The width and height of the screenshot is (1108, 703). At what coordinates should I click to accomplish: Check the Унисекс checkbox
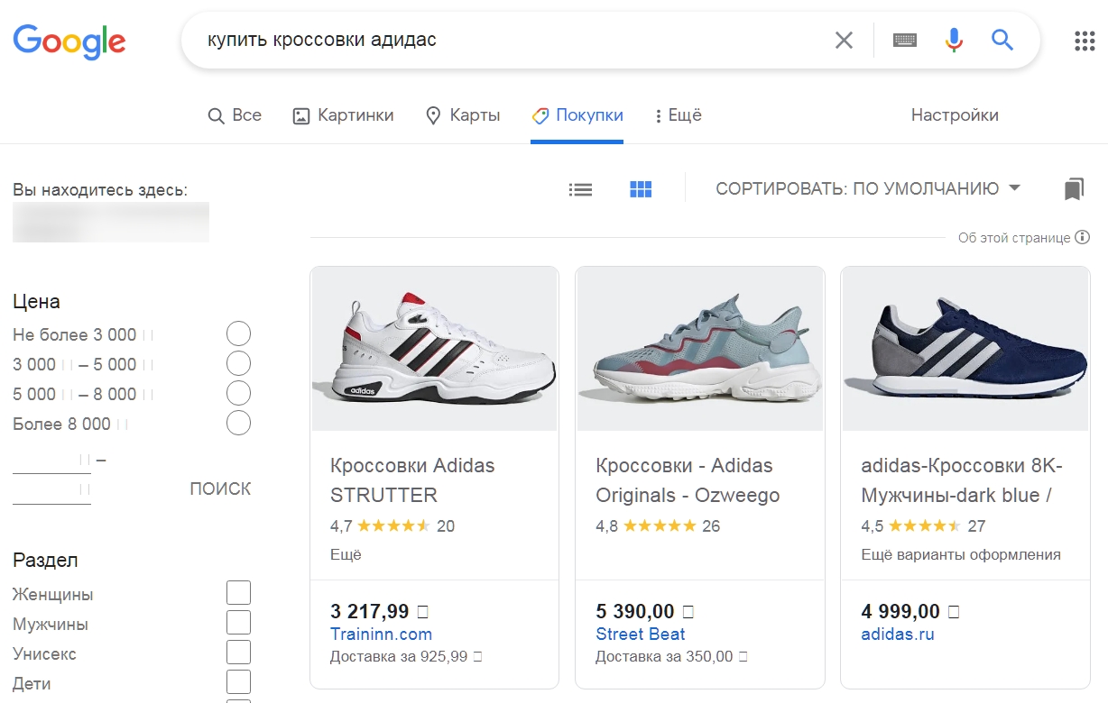[238, 653]
